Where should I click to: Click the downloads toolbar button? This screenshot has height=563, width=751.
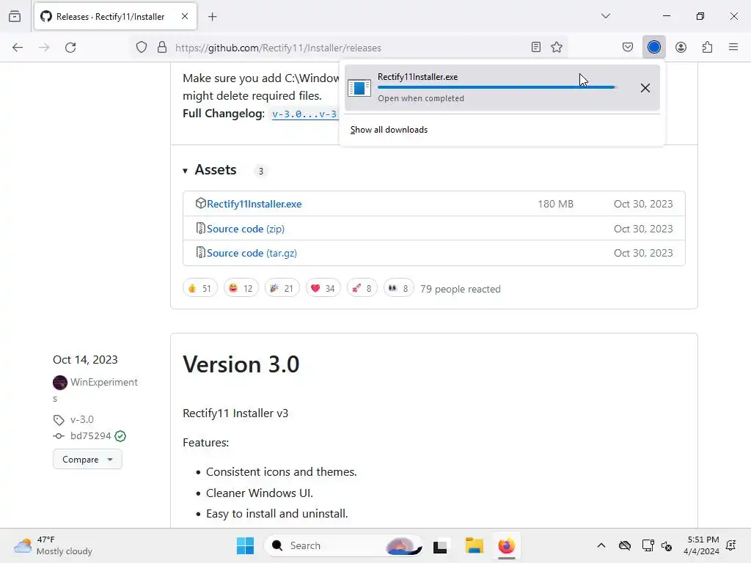(x=653, y=47)
